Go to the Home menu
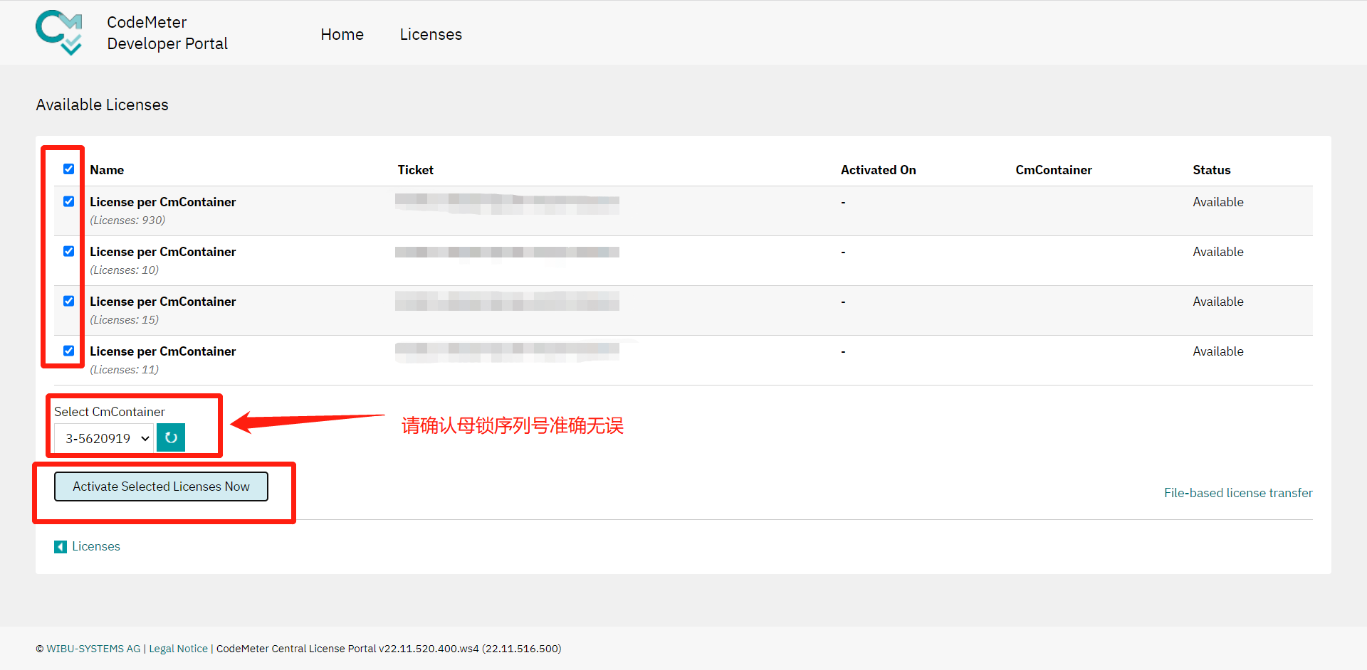 342,34
